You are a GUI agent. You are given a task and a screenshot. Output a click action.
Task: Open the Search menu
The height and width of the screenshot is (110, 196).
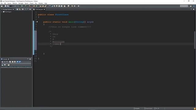[x=26, y=3]
